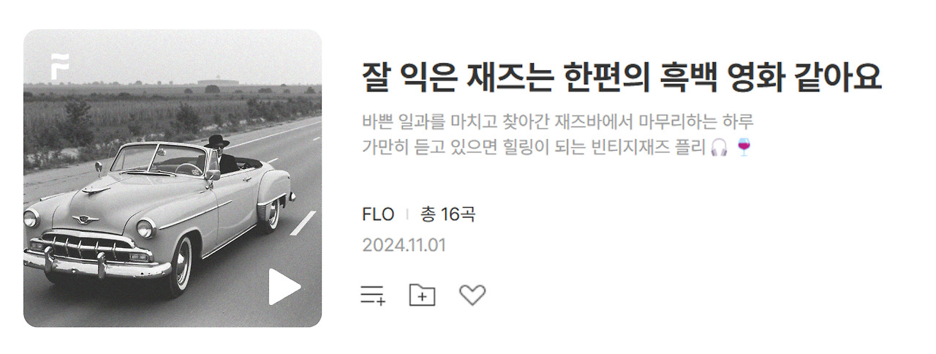Save playlist into my folder
Viewport: 936px width, 354px height.
coord(422,295)
